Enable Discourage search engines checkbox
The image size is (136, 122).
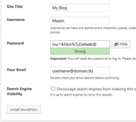(x=53, y=89)
